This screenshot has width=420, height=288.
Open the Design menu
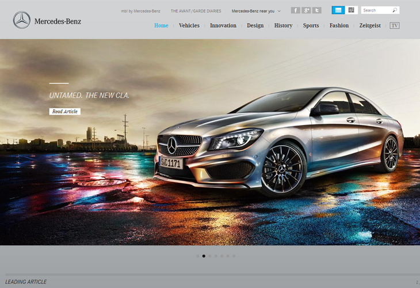coord(255,25)
